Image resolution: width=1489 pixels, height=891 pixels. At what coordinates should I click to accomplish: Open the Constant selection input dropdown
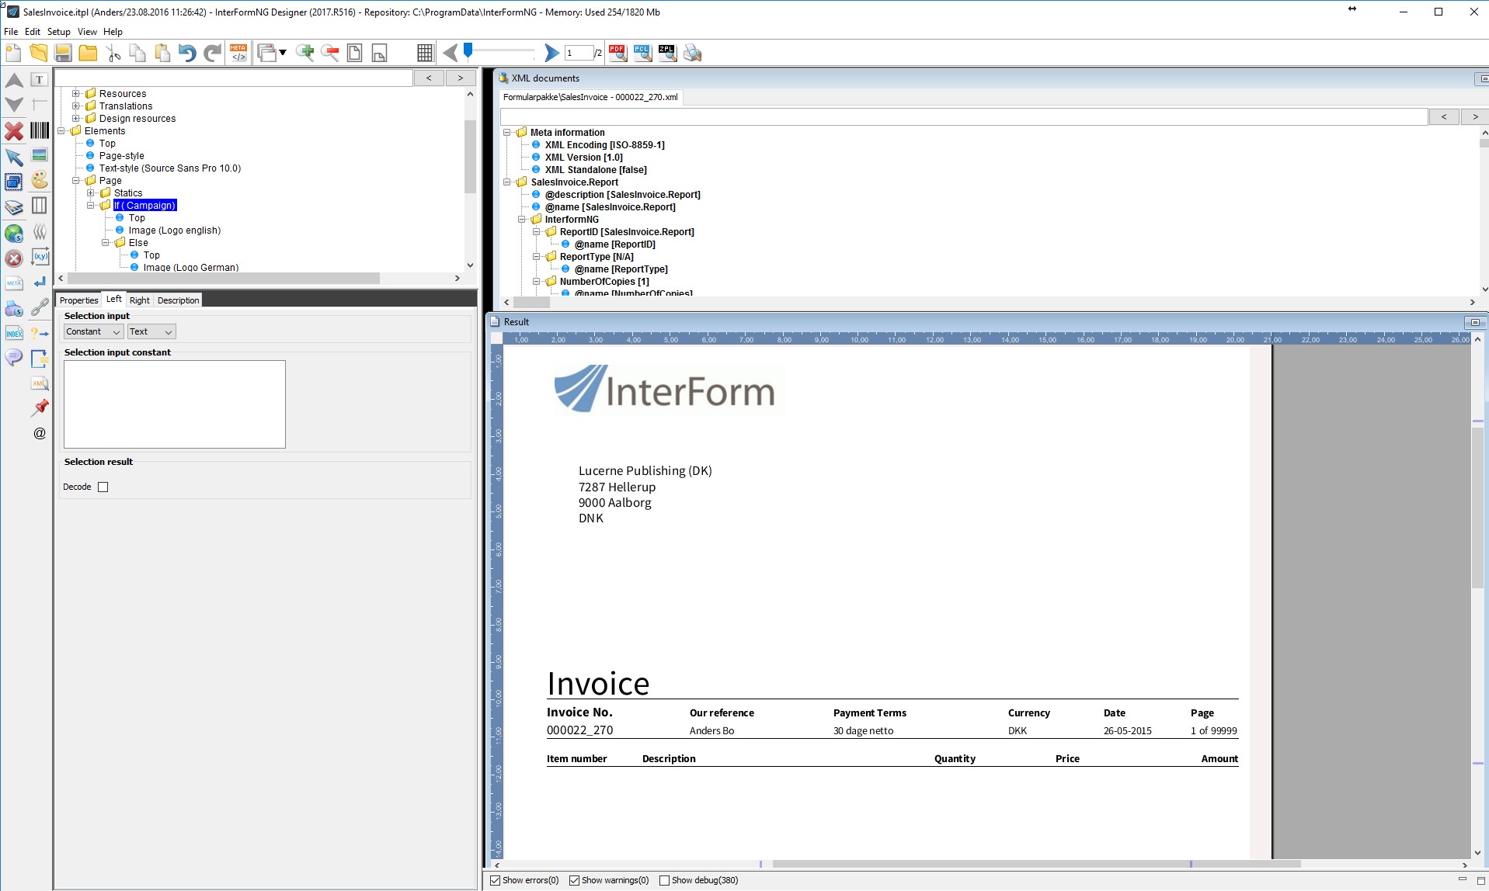tap(93, 331)
